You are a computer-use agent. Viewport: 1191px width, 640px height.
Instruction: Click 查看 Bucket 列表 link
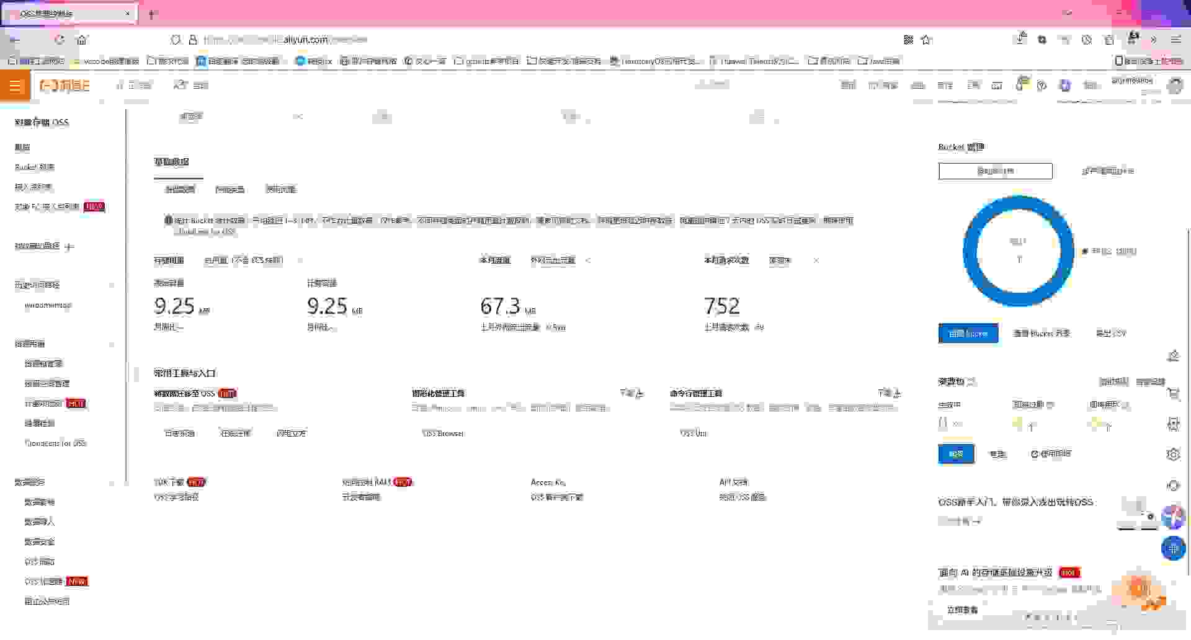click(1042, 334)
